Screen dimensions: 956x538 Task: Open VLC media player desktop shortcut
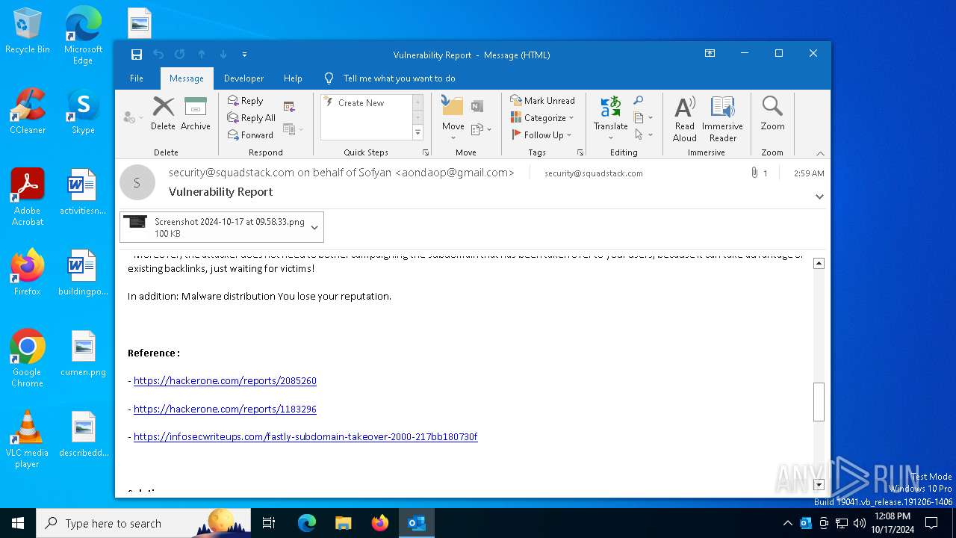(x=28, y=439)
